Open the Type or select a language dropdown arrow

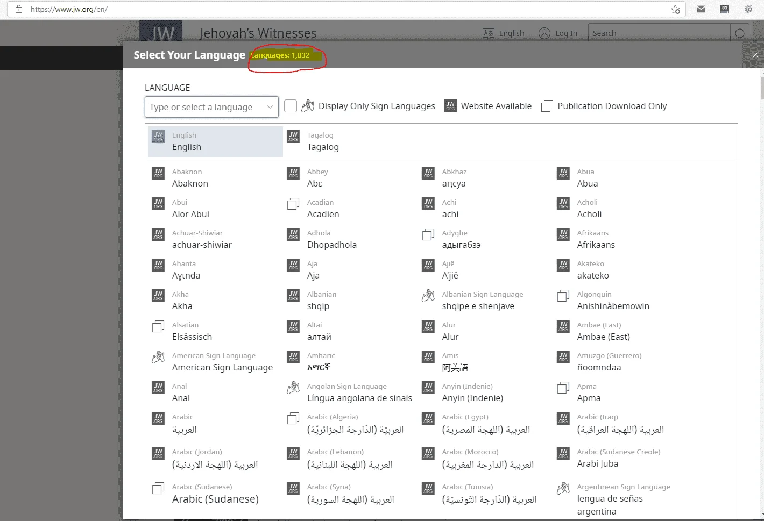(x=270, y=107)
